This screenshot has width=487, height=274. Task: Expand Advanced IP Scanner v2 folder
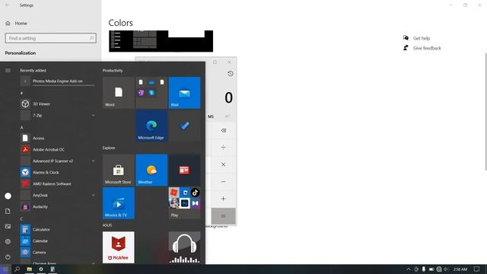coord(58,161)
